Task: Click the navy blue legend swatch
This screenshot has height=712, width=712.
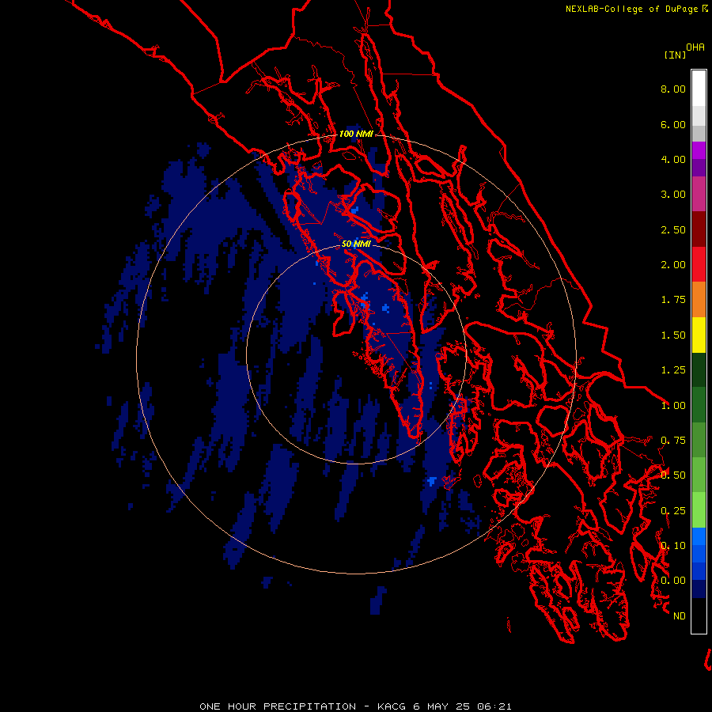Action: [x=699, y=589]
